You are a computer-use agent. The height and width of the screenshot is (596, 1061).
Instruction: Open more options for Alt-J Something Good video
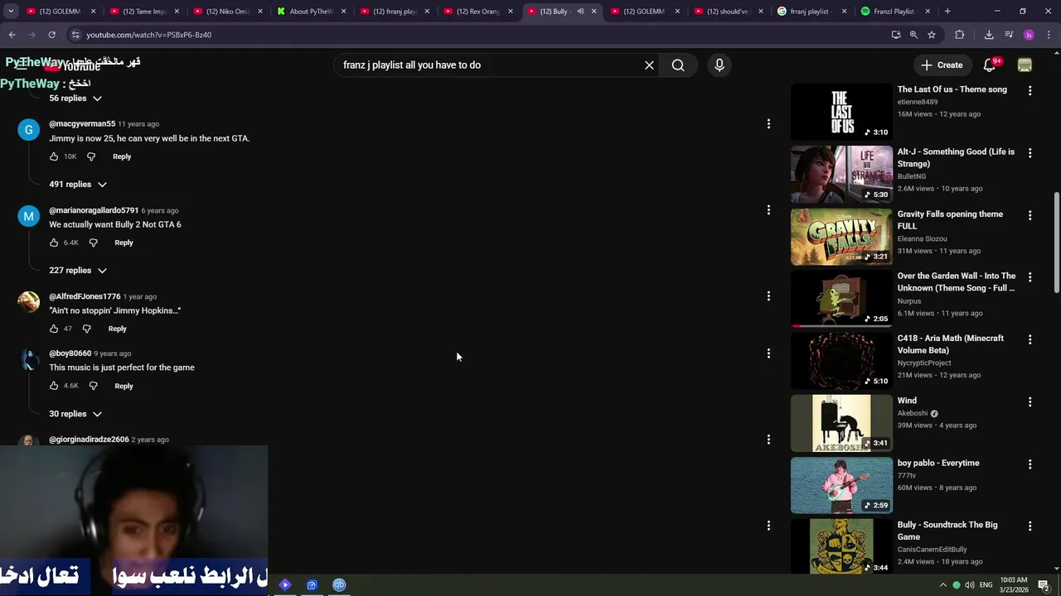1030,153
